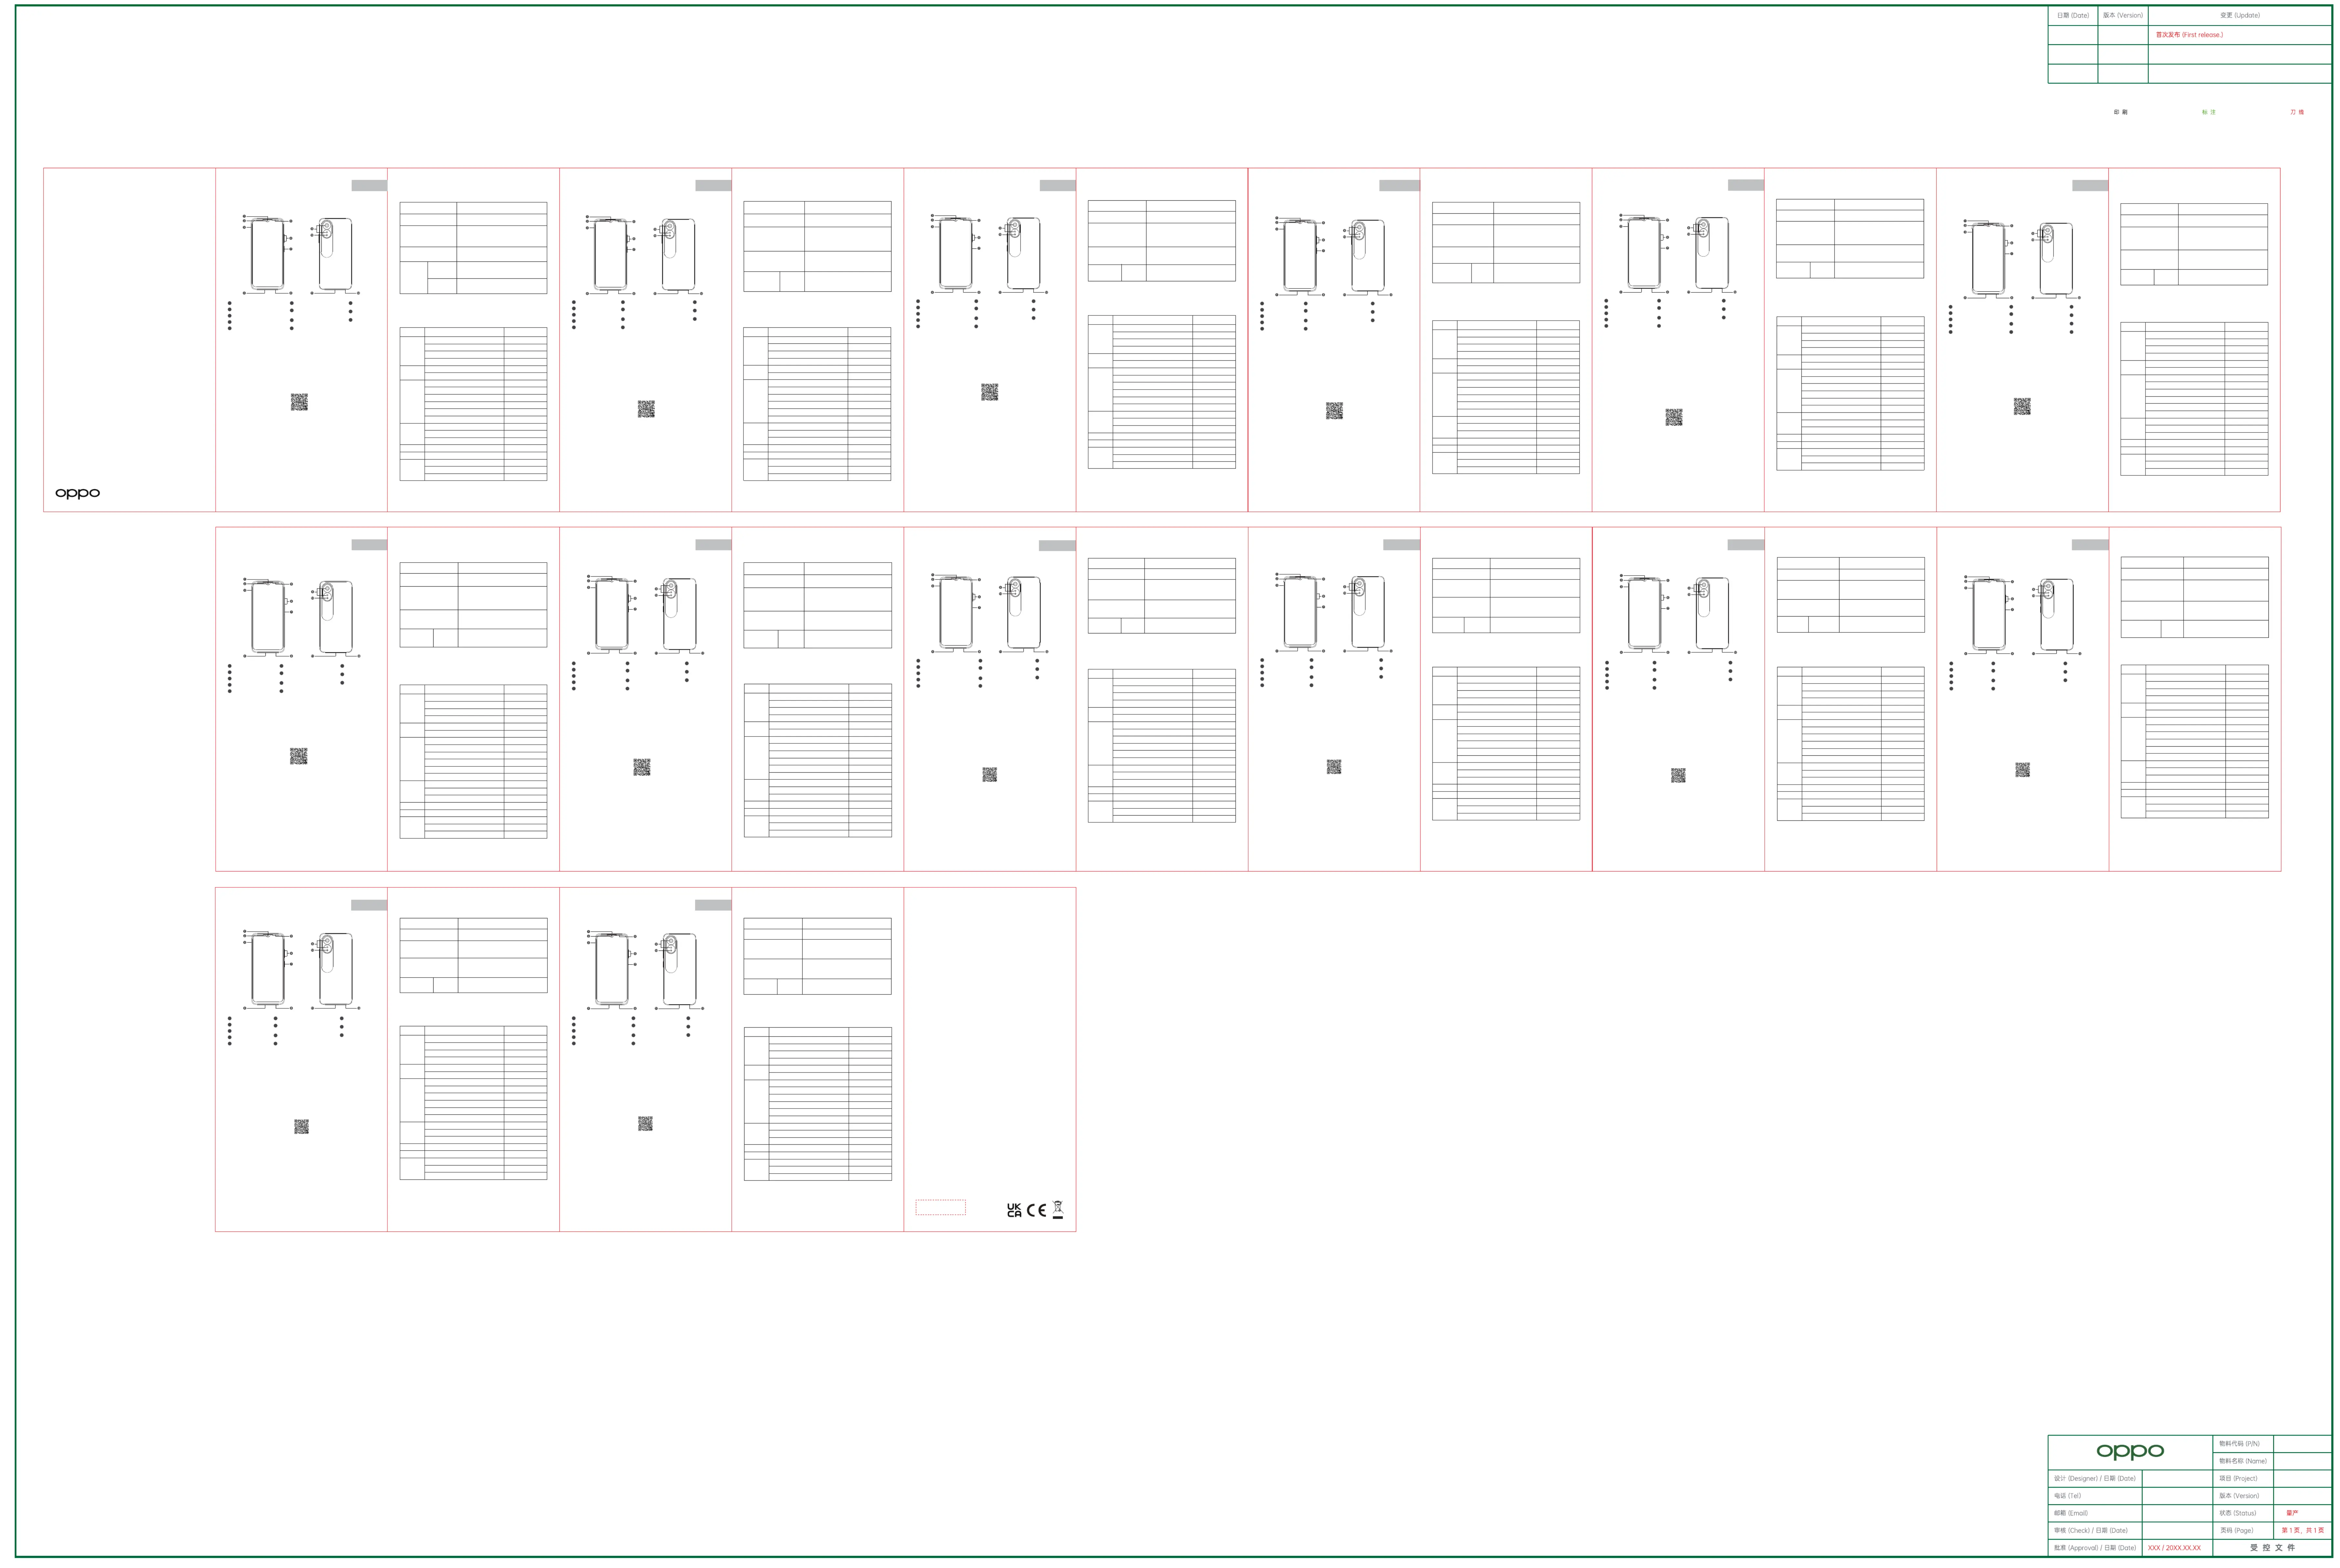Click the red '刀模' legend label
The width and height of the screenshot is (2340, 1568).
pyautogui.click(x=2297, y=112)
